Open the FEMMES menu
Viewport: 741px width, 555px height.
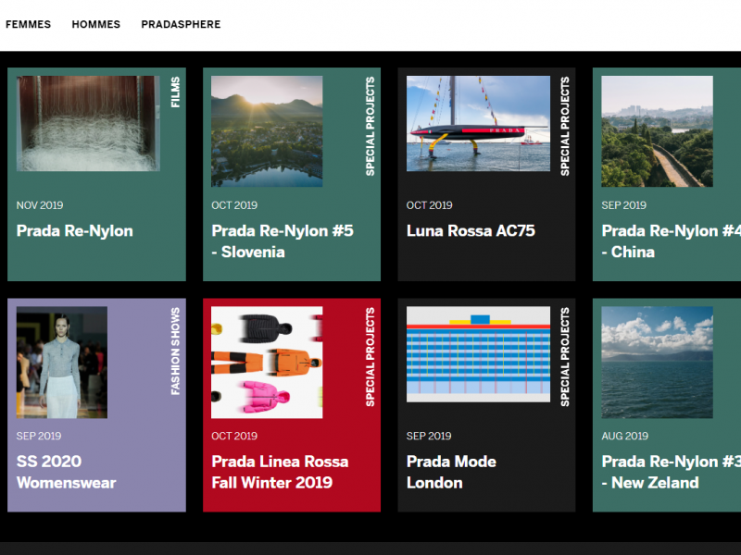click(28, 25)
